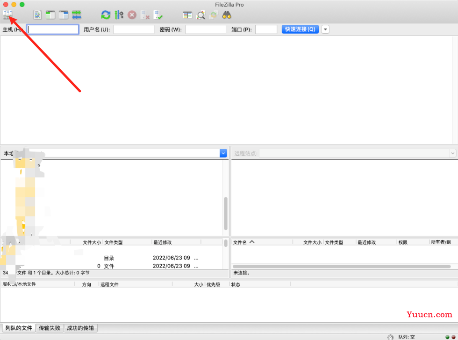
Task: Focus the port input field
Action: pos(266,29)
